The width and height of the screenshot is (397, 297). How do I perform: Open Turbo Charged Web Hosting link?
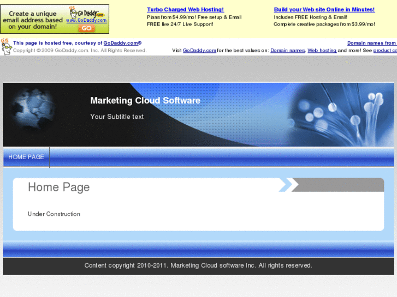click(x=185, y=10)
